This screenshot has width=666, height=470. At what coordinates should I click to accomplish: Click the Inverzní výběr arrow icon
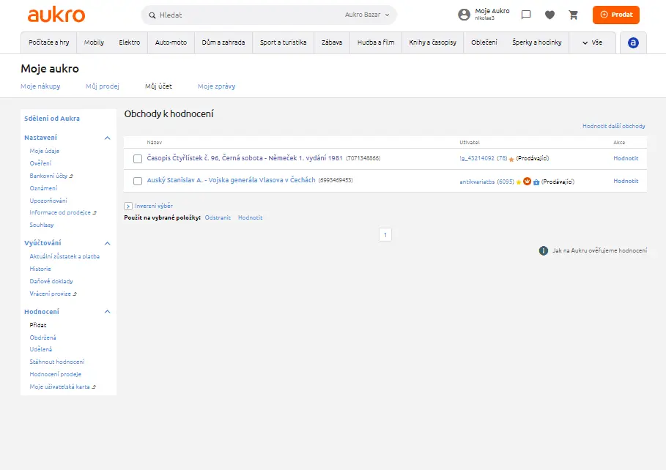pyautogui.click(x=127, y=206)
